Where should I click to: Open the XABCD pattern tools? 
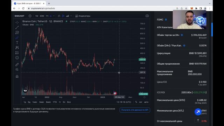pyautogui.click(x=17, y=48)
